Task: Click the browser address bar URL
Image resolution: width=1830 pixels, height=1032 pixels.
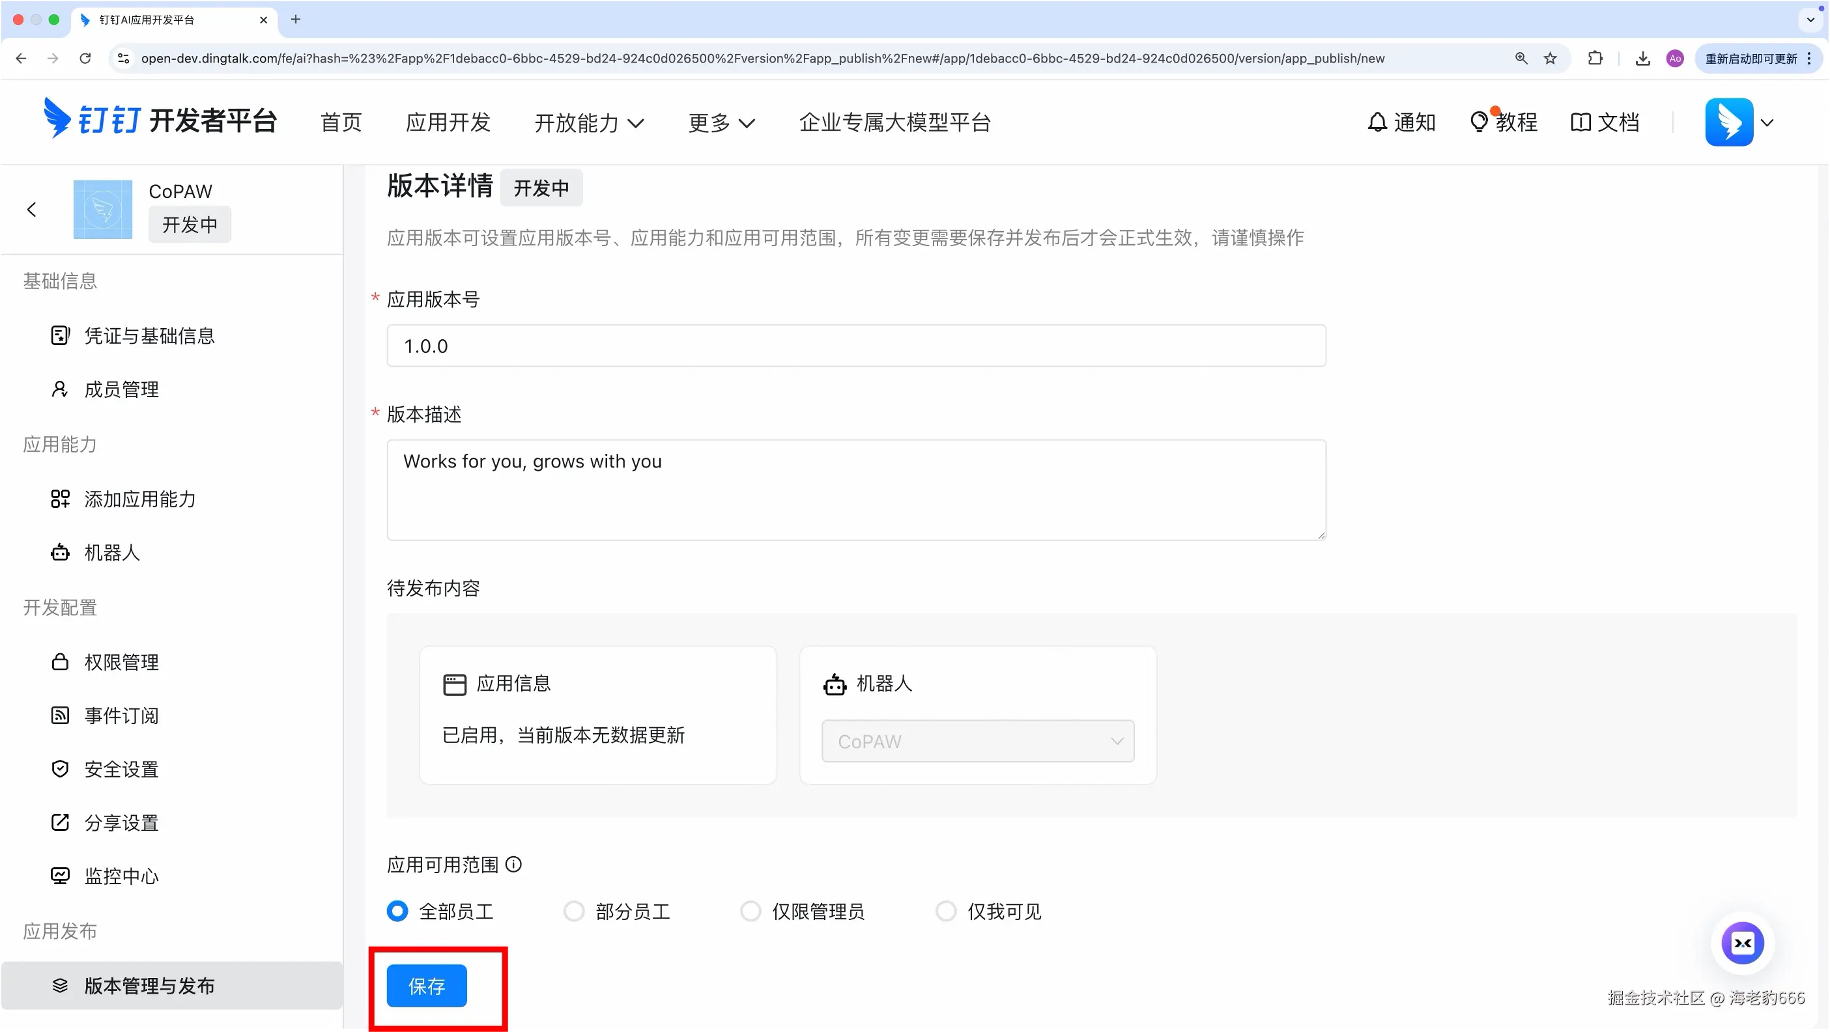Action: click(x=762, y=58)
